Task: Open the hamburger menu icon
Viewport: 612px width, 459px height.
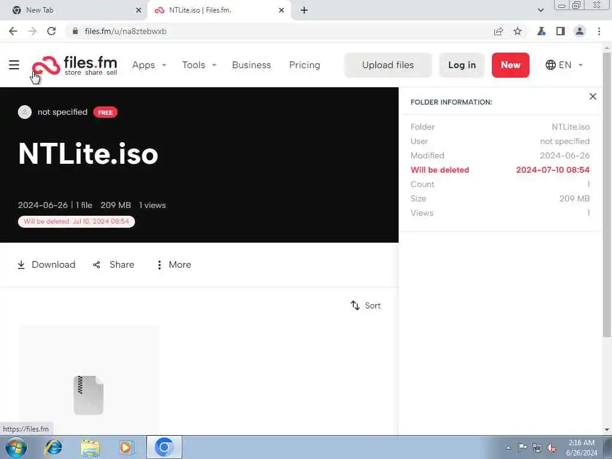Action: coord(14,65)
